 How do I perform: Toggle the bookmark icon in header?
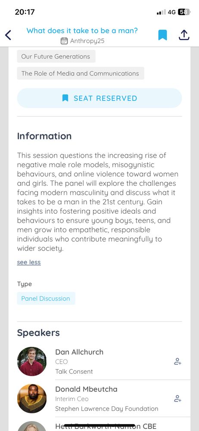162,35
